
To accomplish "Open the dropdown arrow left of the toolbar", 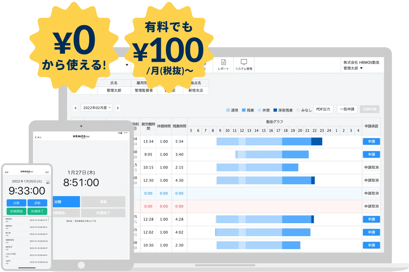I will (127, 64).
